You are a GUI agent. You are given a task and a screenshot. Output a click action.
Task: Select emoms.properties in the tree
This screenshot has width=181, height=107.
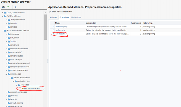pos(32,89)
